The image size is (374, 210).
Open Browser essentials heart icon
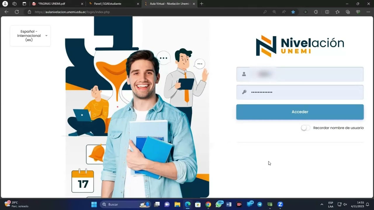point(358,12)
